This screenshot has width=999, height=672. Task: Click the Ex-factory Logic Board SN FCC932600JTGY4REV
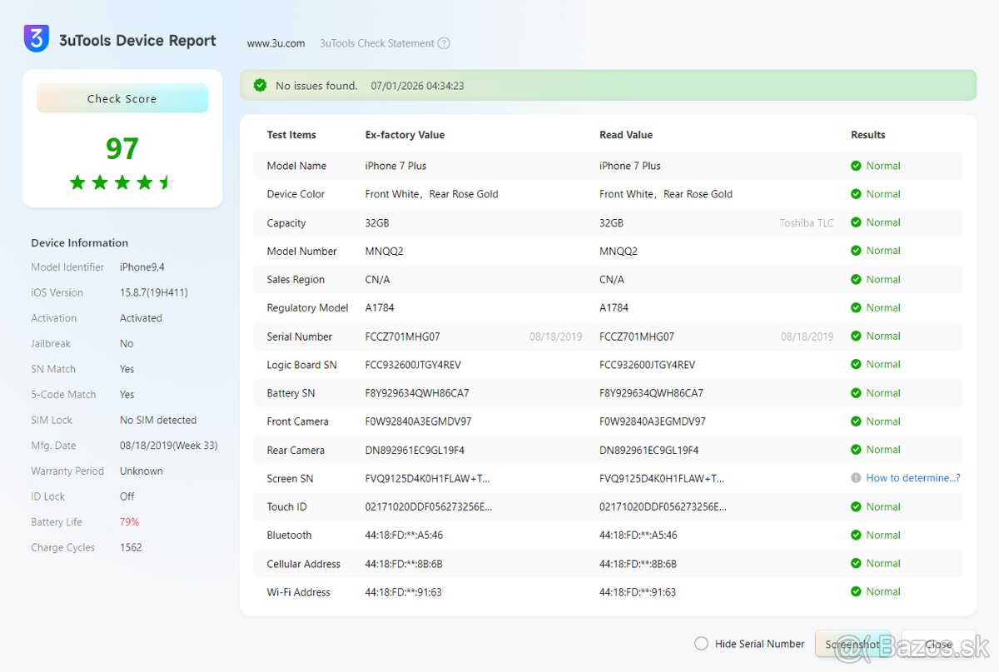[x=413, y=365]
